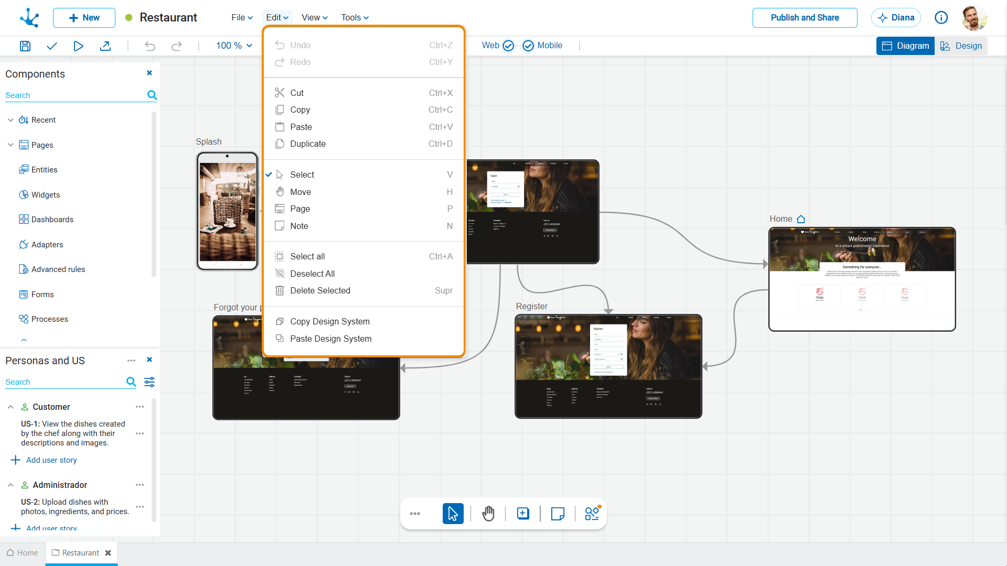Open the File menu dropdown
Image resolution: width=1007 pixels, height=566 pixels.
tap(242, 17)
